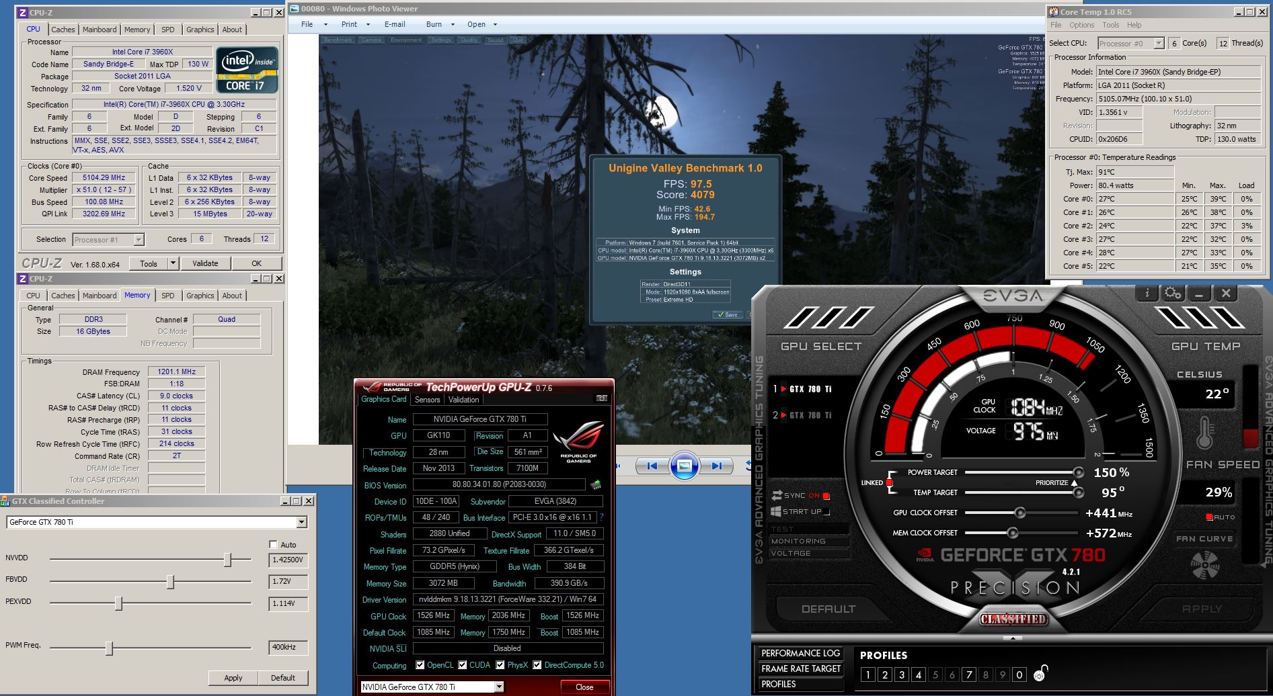Click the thermometer icon in EVGA Precision
This screenshot has height=696, width=1273.
tap(1204, 433)
